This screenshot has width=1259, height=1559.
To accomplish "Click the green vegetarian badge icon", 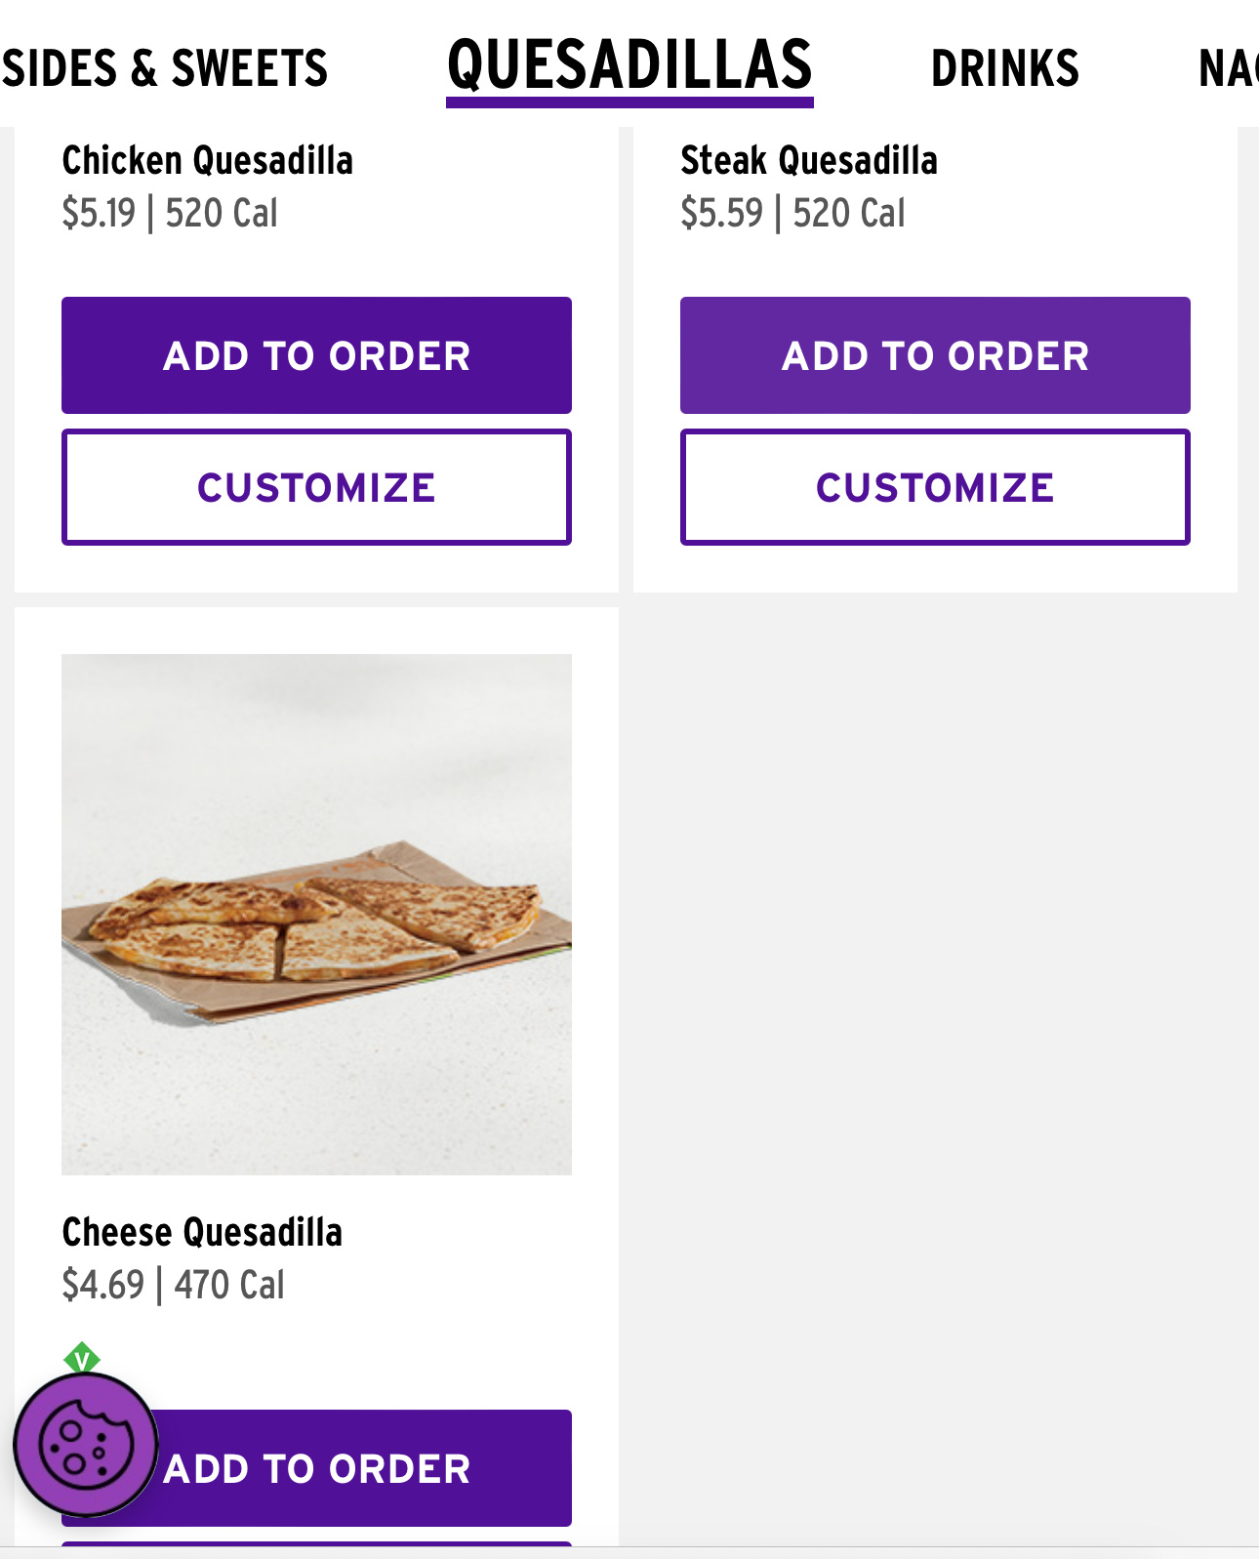I will coord(82,1356).
